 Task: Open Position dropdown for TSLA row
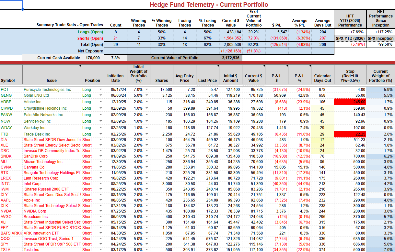click(100, 250)
